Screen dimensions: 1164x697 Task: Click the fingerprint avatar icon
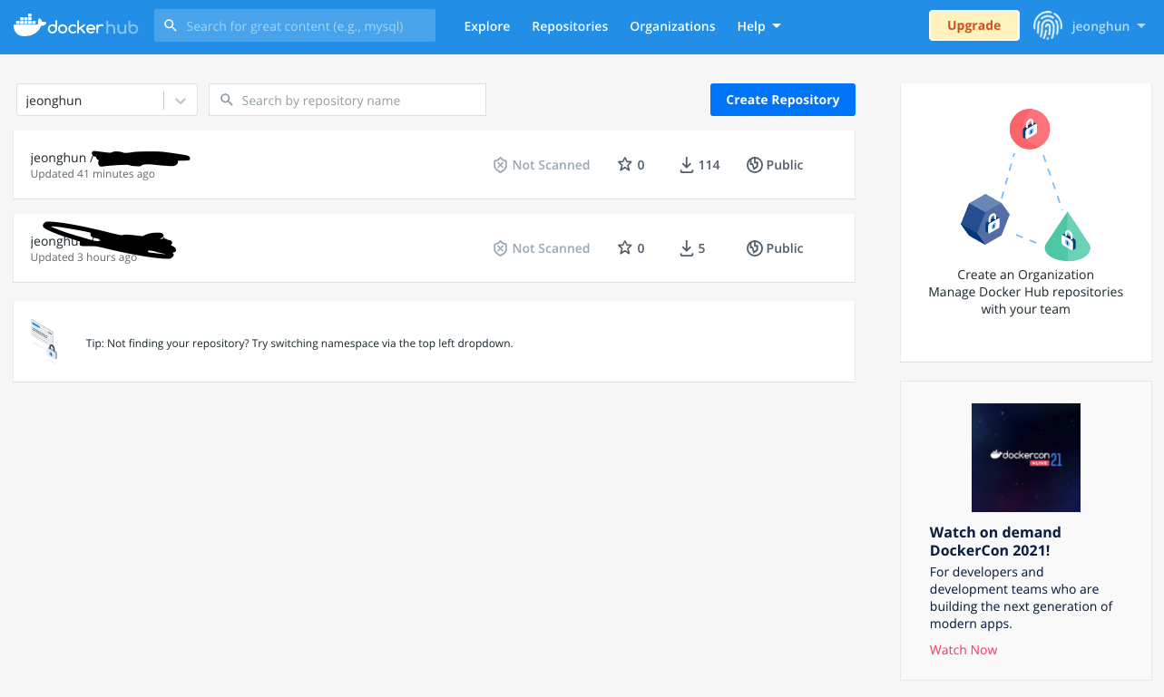coord(1047,25)
